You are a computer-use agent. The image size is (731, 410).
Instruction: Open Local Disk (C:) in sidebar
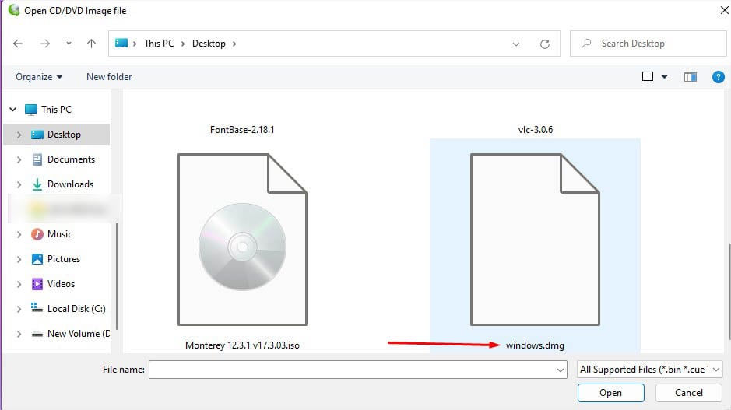(76, 308)
